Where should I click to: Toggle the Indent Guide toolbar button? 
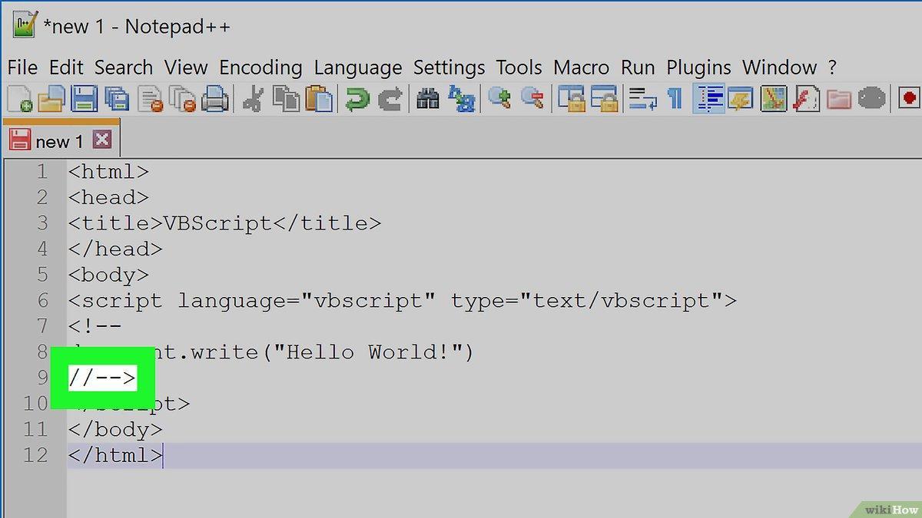[x=708, y=99]
